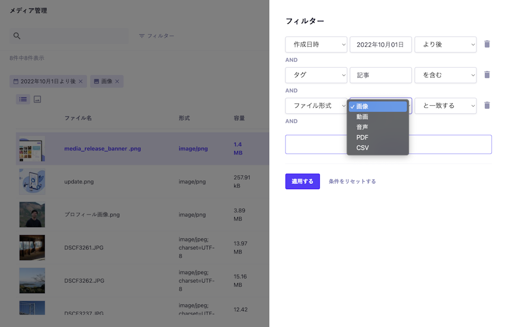
Task: Open the を含む operator dropdown
Action: pos(445,75)
